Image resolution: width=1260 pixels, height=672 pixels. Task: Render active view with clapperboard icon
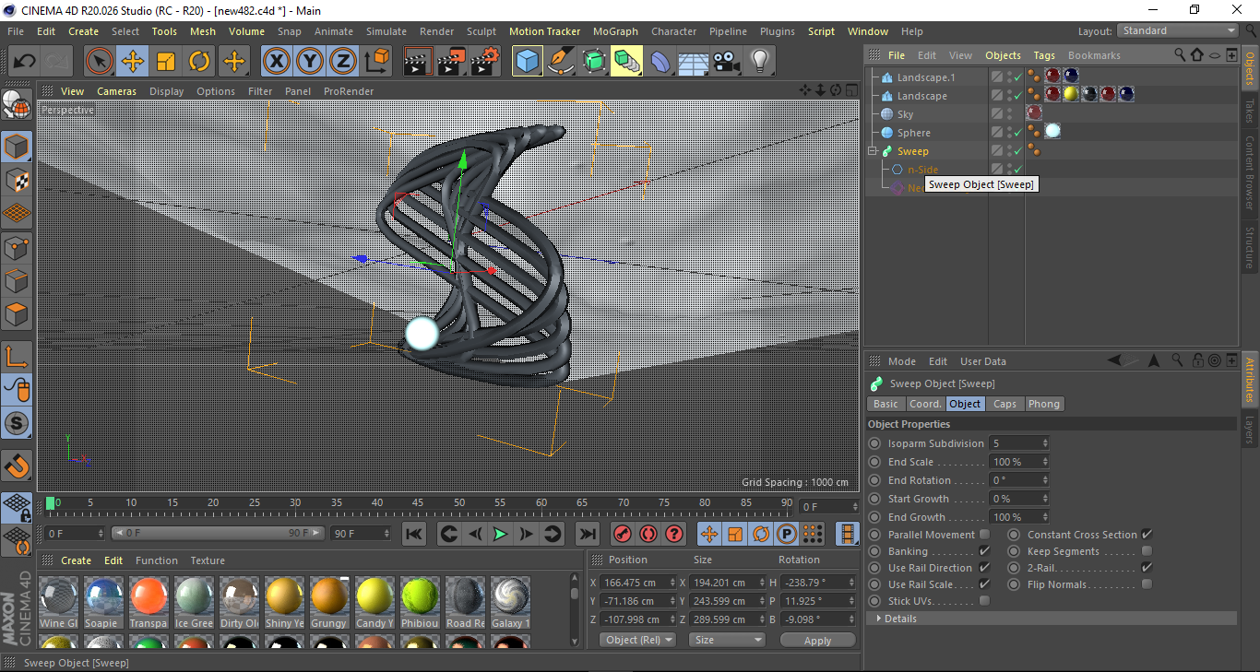pos(419,62)
